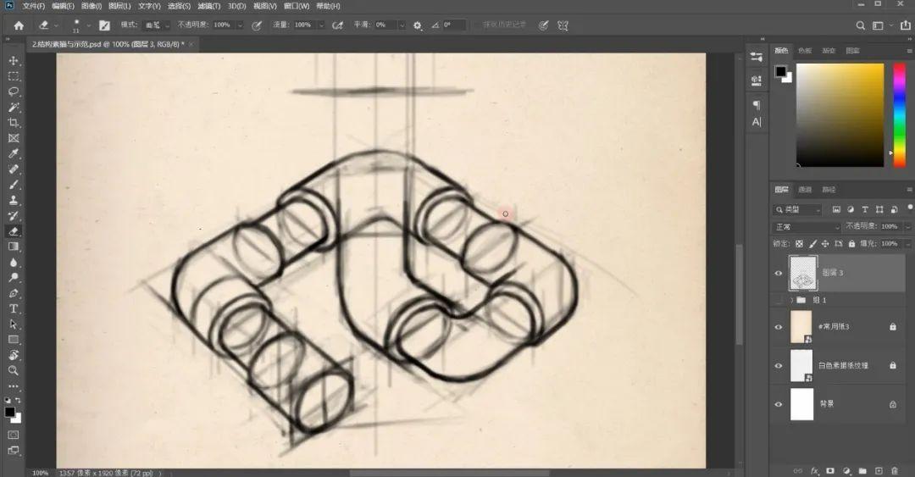Open the search magnifier icon
Image resolution: width=915 pixels, height=477 pixels.
(860, 25)
